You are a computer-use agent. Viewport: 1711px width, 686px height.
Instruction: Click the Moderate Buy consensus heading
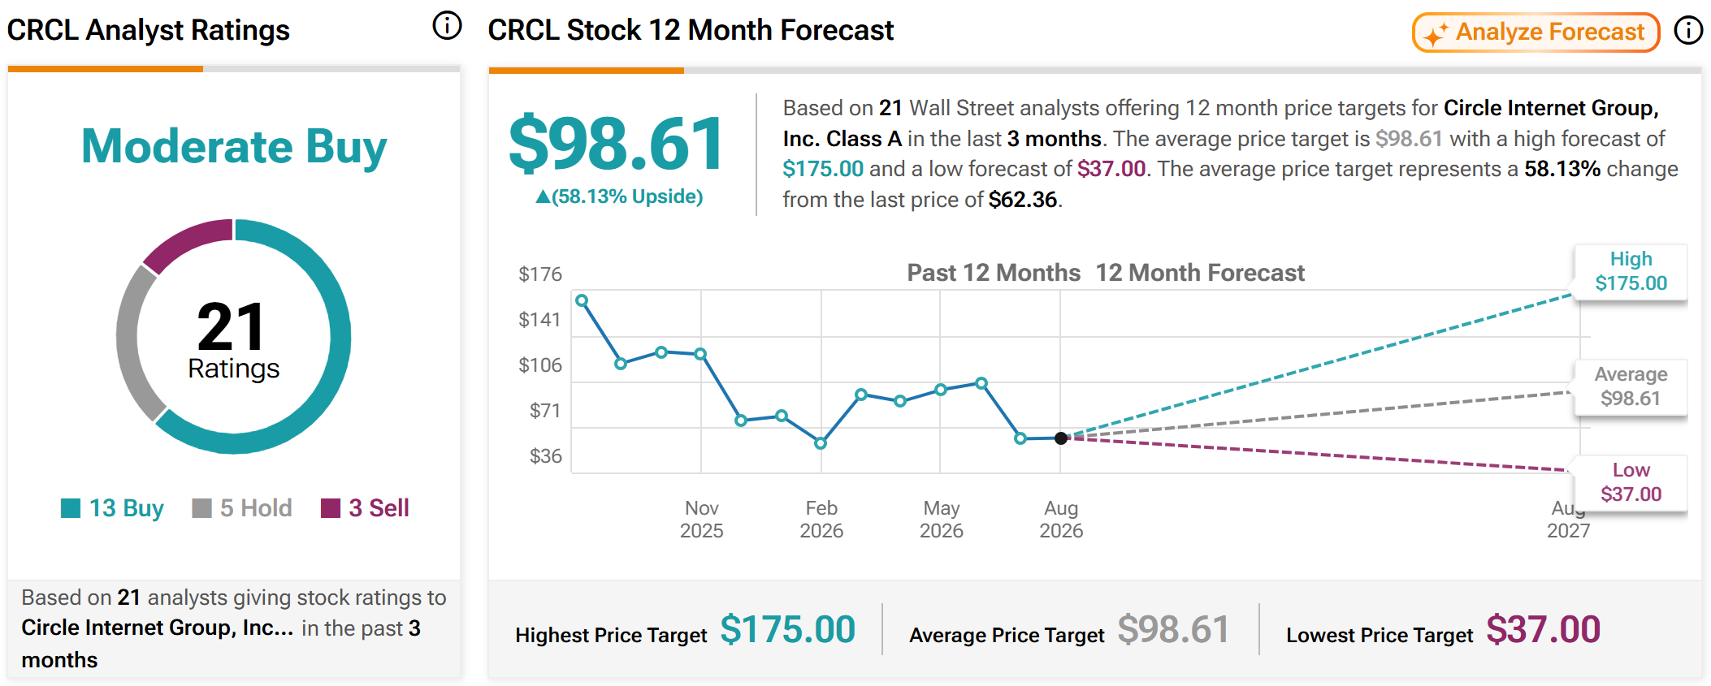(234, 147)
